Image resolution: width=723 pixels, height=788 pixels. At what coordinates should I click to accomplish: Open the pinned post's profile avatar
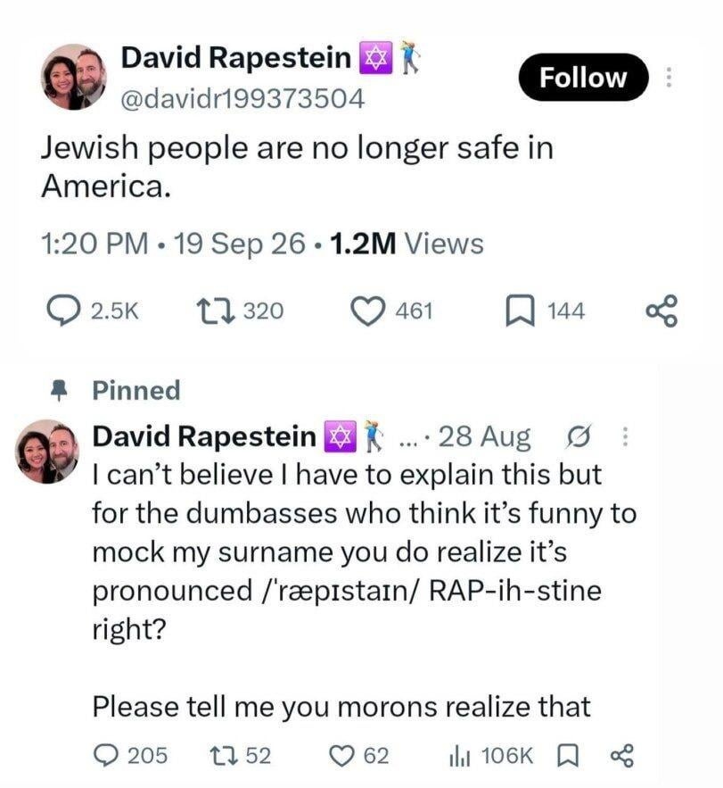(48, 452)
